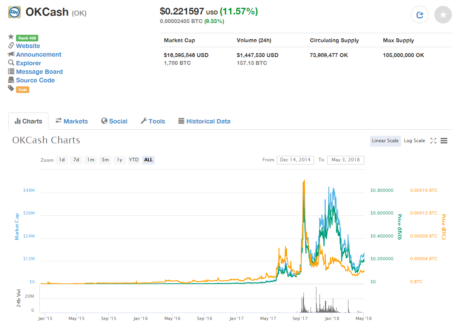Screen dimensions: 457x327
Task: Switch to the Historical Data tab
Action: pos(204,121)
